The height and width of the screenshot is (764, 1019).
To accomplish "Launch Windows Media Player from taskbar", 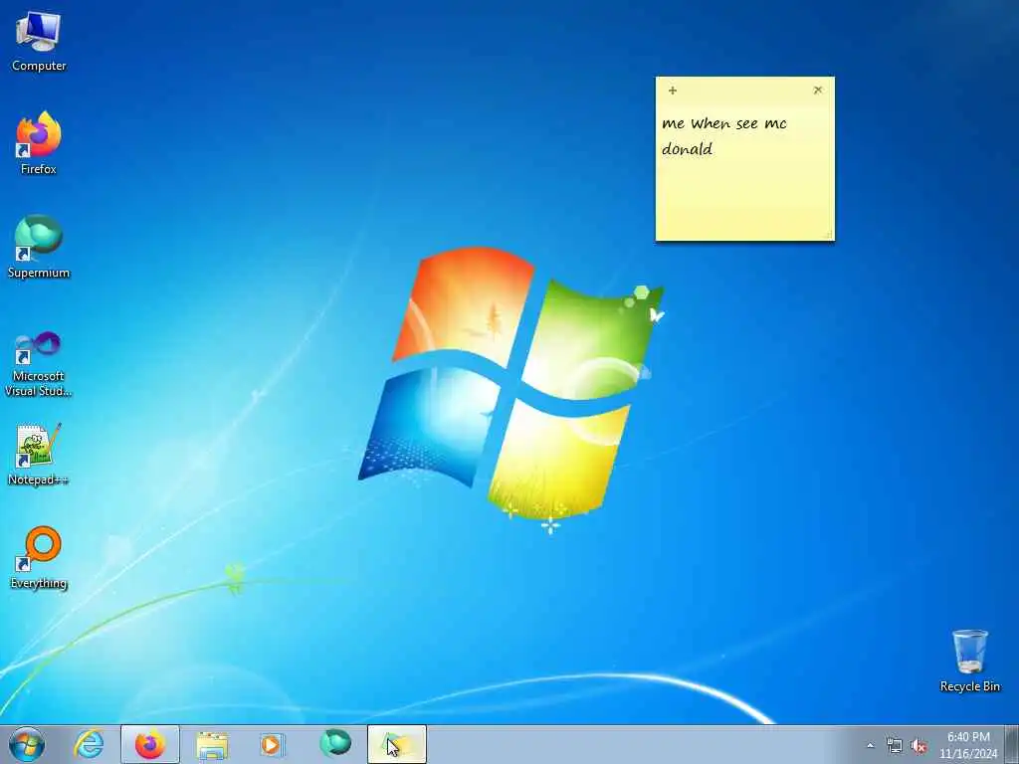I will click(x=273, y=744).
